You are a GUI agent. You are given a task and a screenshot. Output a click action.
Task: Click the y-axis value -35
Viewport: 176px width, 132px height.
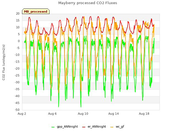[17, 89]
